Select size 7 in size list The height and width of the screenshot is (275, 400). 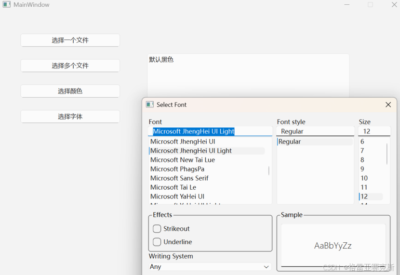tap(371, 151)
